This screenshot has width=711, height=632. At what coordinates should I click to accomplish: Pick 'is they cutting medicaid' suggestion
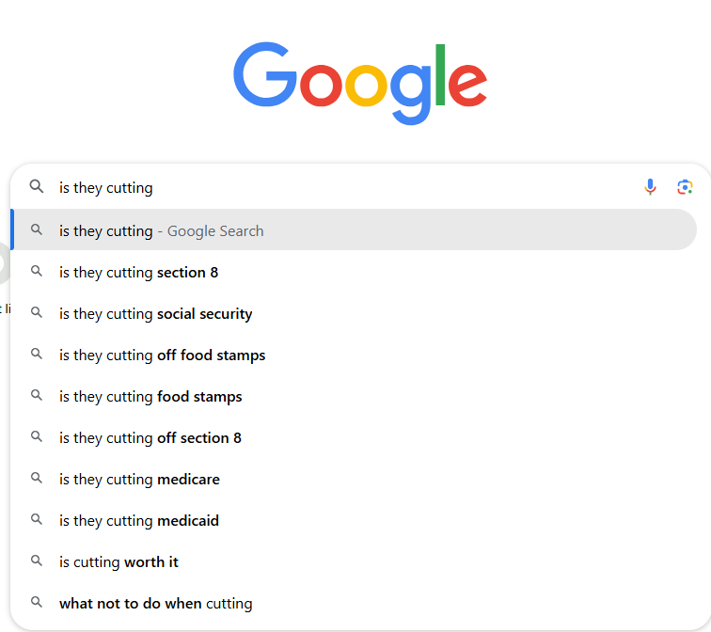coord(138,521)
